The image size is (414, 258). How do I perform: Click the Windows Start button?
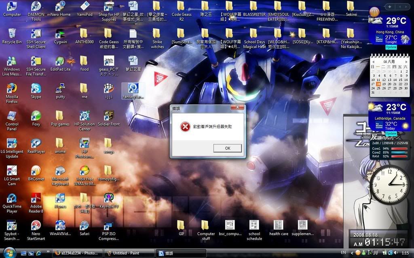point(8,253)
